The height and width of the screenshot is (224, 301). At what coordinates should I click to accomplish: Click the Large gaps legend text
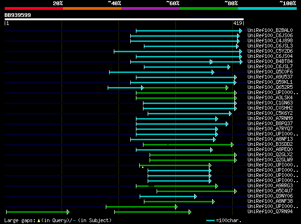tap(58, 220)
